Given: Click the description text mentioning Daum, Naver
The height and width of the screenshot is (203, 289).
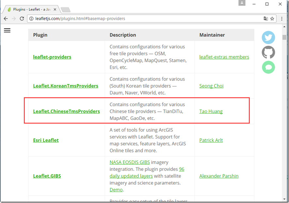Looking at the screenshot, I should click(x=147, y=86).
